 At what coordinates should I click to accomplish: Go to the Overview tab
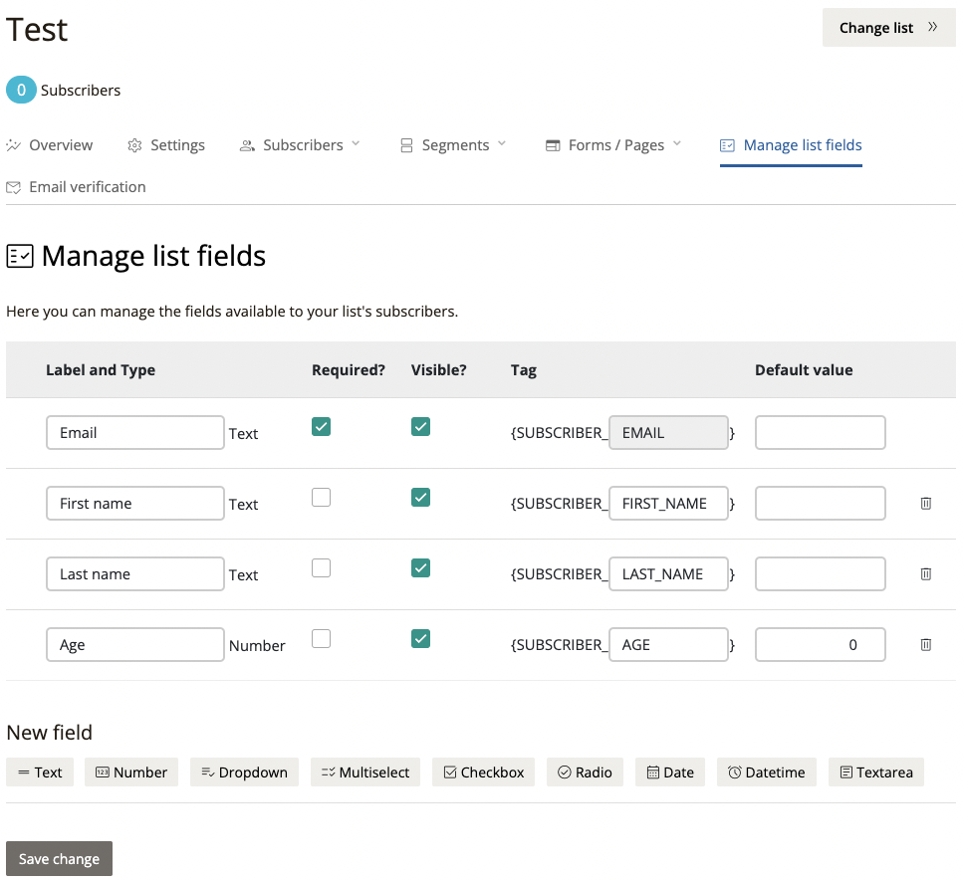tap(50, 145)
